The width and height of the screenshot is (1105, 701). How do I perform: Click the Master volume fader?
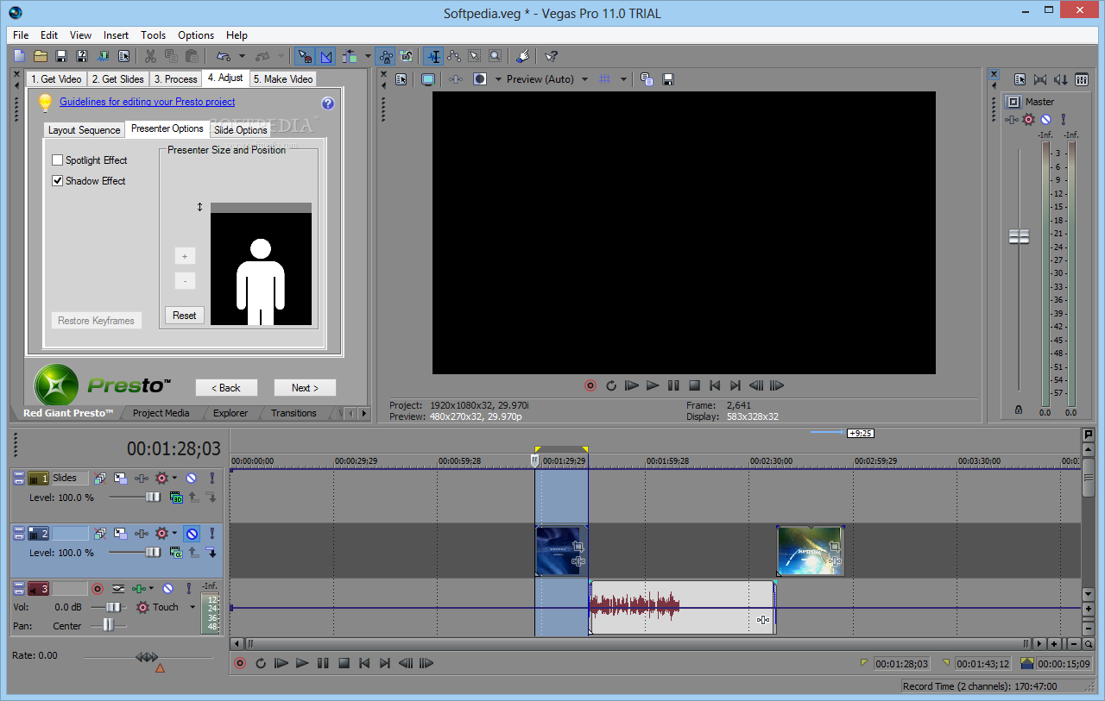click(1020, 236)
